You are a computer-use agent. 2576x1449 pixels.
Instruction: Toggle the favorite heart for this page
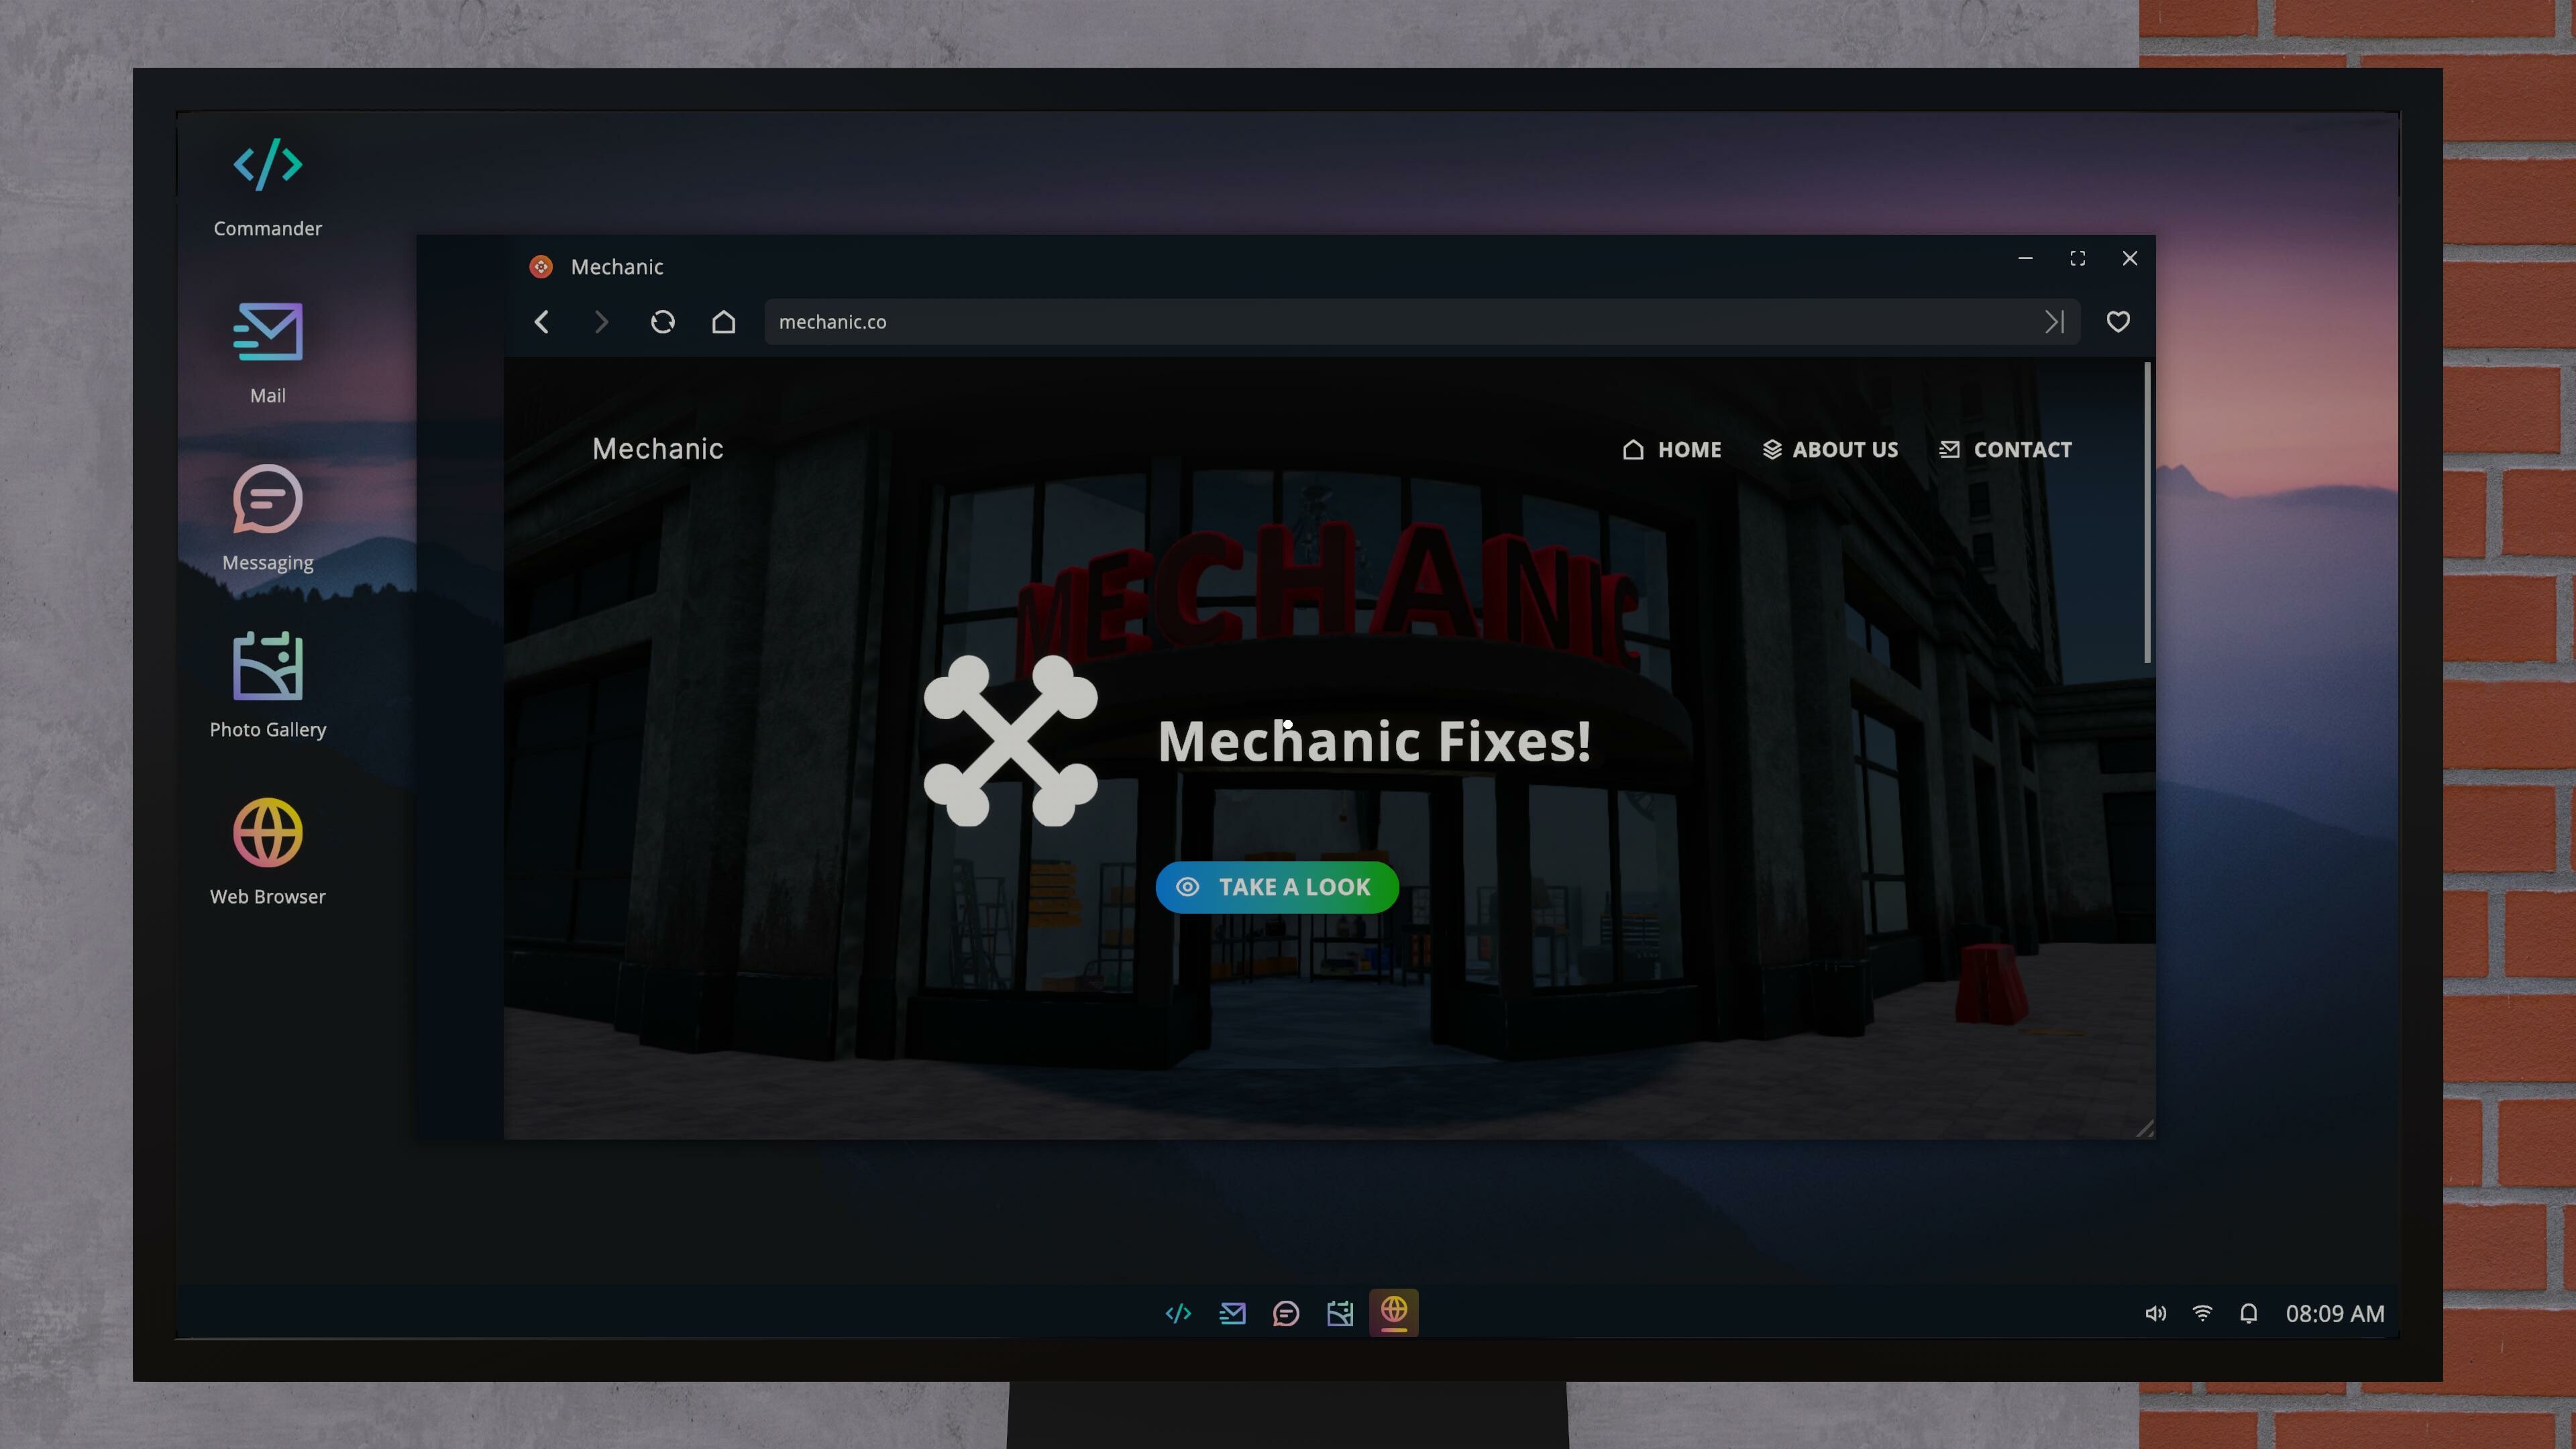coord(2118,322)
